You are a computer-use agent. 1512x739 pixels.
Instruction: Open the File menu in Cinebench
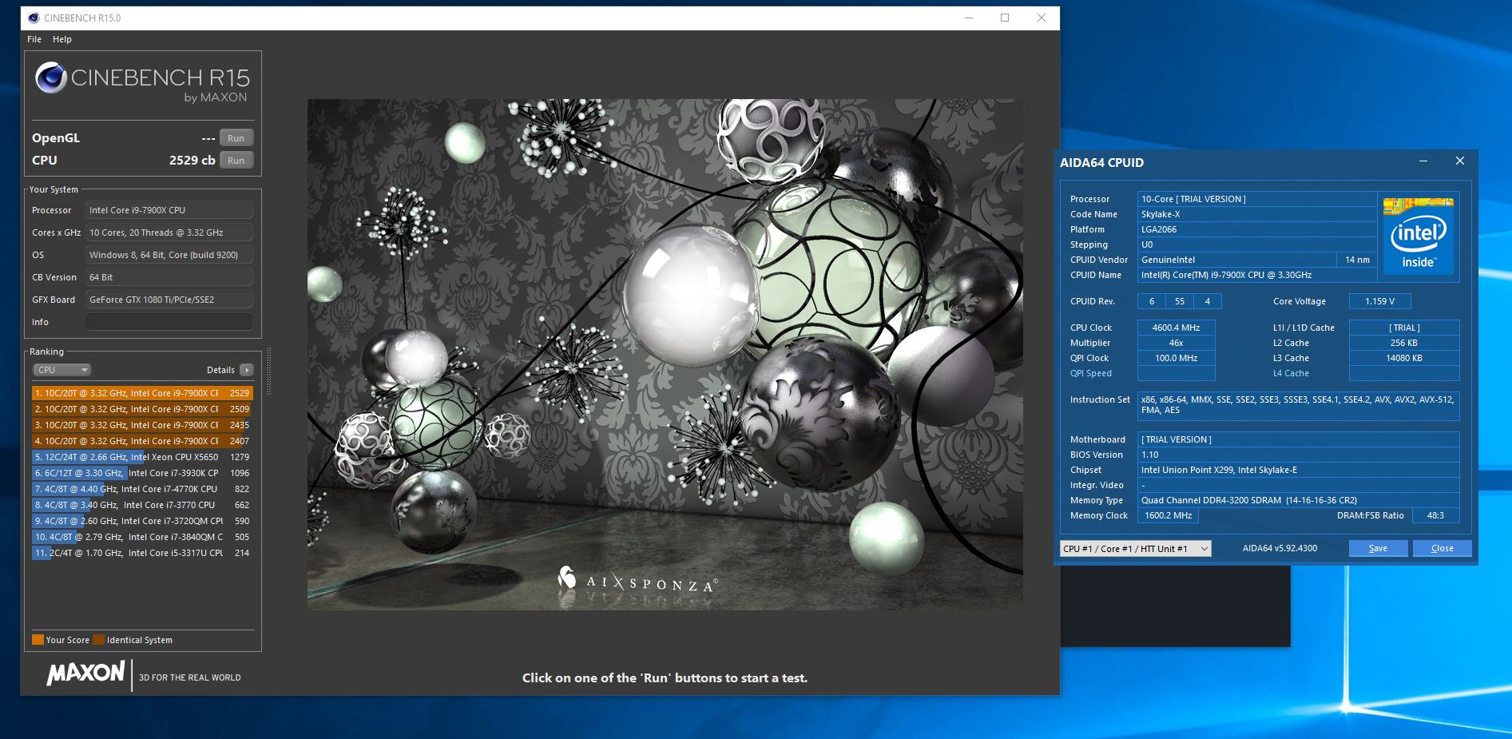pyautogui.click(x=34, y=39)
